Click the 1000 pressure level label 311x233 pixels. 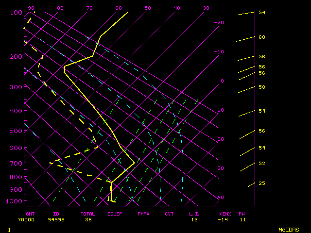click(16, 201)
